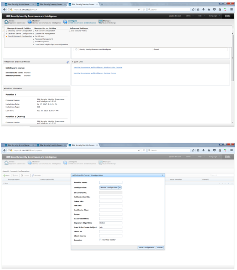Select Certificates menu item
The image size is (237, 270).
click(x=40, y=36)
